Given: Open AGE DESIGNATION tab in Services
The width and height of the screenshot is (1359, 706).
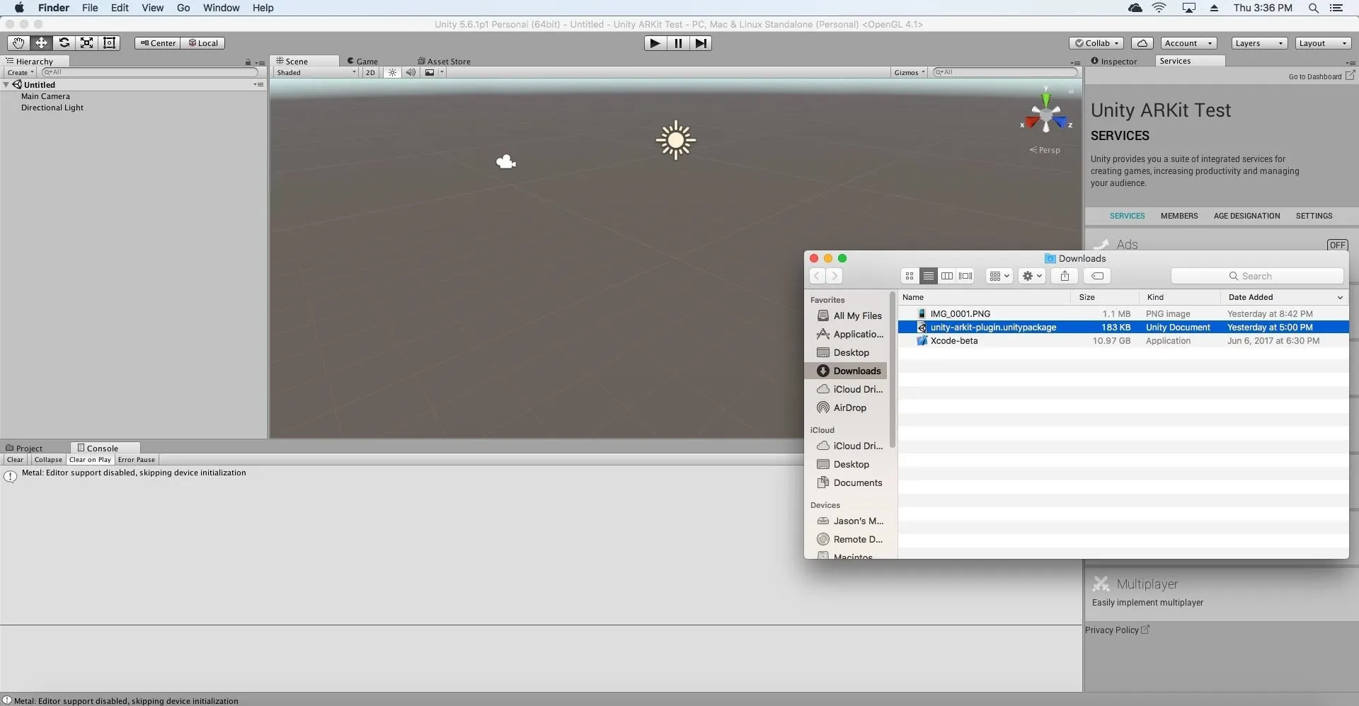Looking at the screenshot, I should (1246, 216).
